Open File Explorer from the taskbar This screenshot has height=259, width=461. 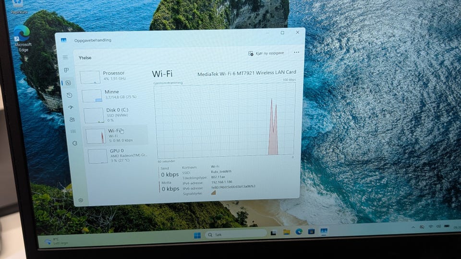286,232
